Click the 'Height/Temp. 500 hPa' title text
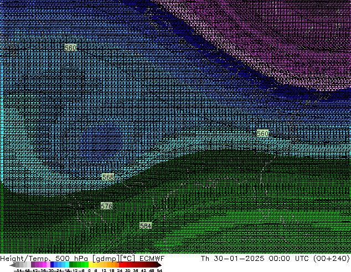351x272 pixels. click(x=44, y=259)
